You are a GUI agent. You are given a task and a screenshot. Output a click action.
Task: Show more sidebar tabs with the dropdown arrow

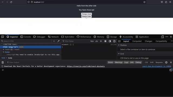172,41
